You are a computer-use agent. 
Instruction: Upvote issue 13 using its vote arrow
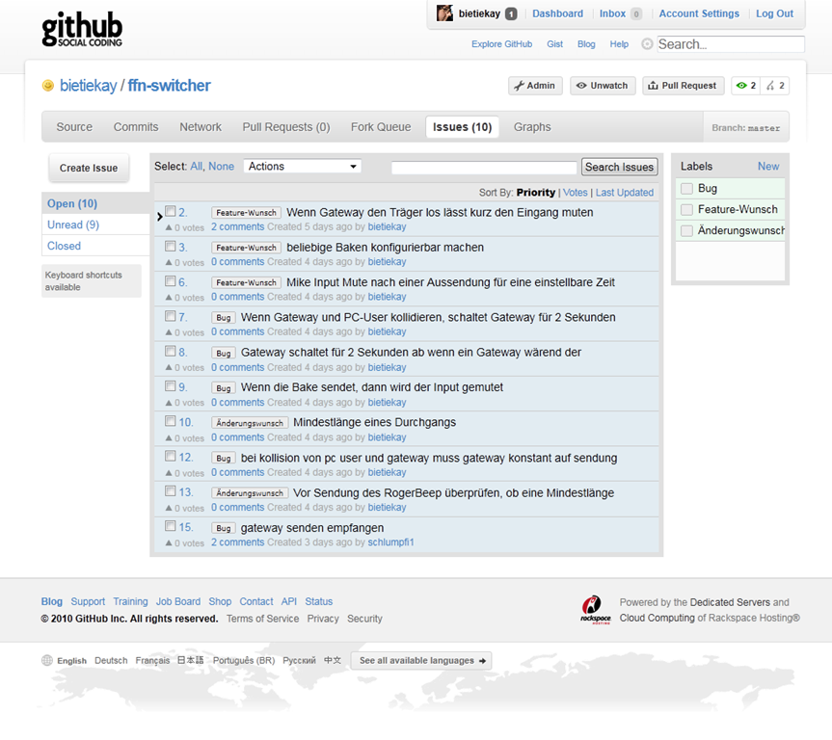(169, 508)
